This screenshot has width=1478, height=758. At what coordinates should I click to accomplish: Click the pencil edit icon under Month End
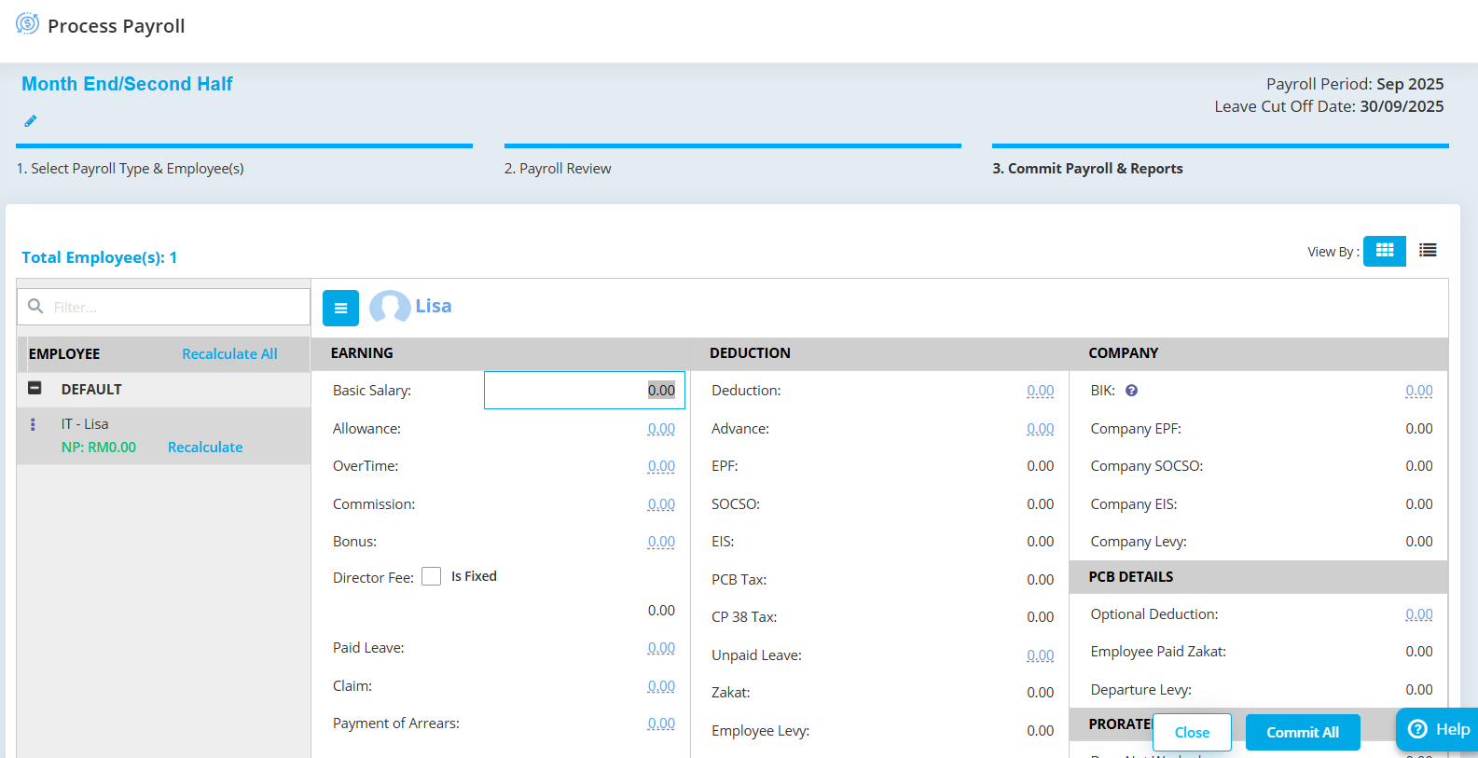point(31,121)
